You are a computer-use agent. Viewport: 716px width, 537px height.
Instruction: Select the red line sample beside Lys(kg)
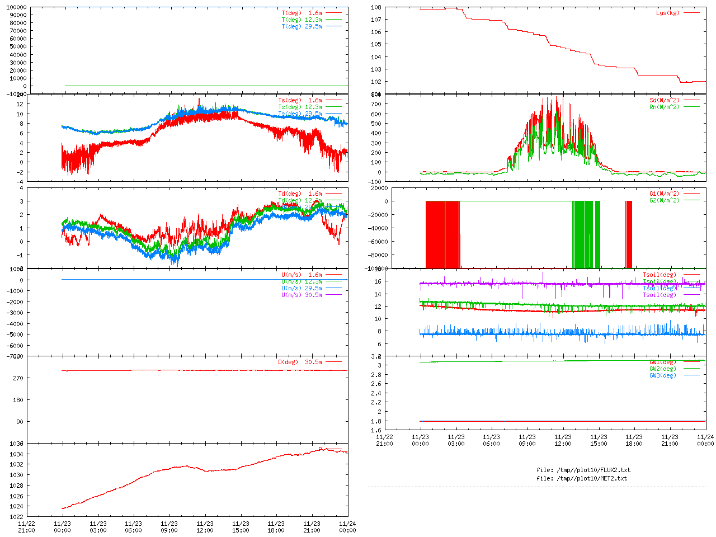[691, 13]
